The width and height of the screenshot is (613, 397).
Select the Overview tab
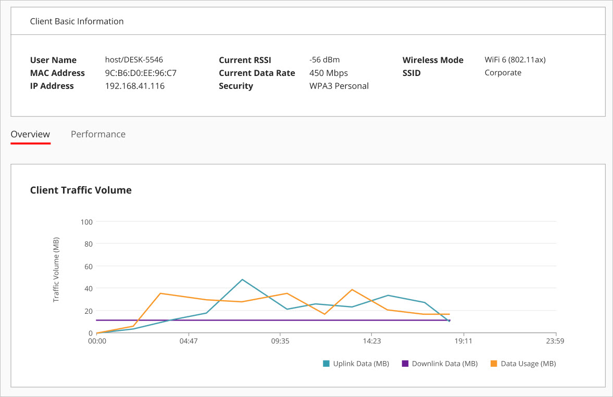click(30, 134)
